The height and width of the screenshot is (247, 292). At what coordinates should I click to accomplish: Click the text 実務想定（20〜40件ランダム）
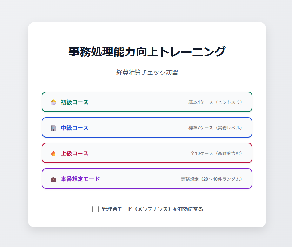(211, 179)
